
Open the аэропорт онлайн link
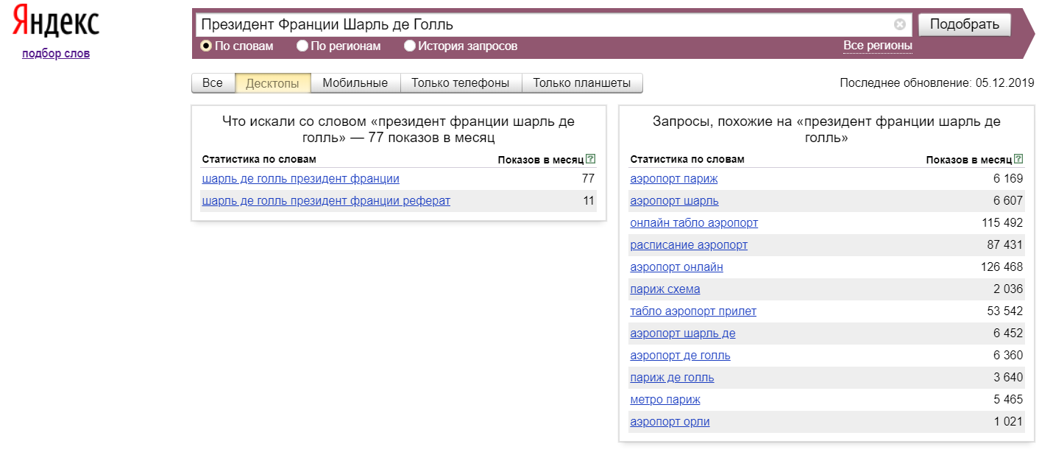click(x=677, y=267)
